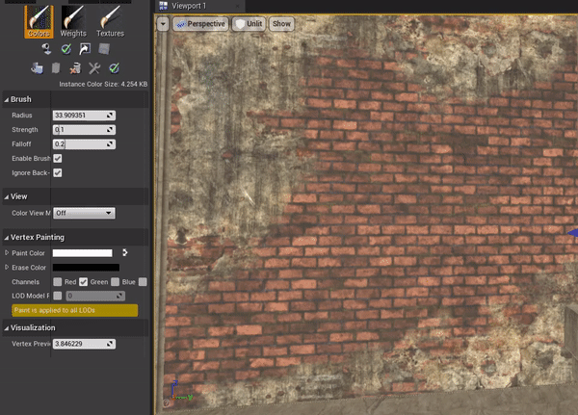Click the Viewport 1 tab icon

[x=163, y=6]
